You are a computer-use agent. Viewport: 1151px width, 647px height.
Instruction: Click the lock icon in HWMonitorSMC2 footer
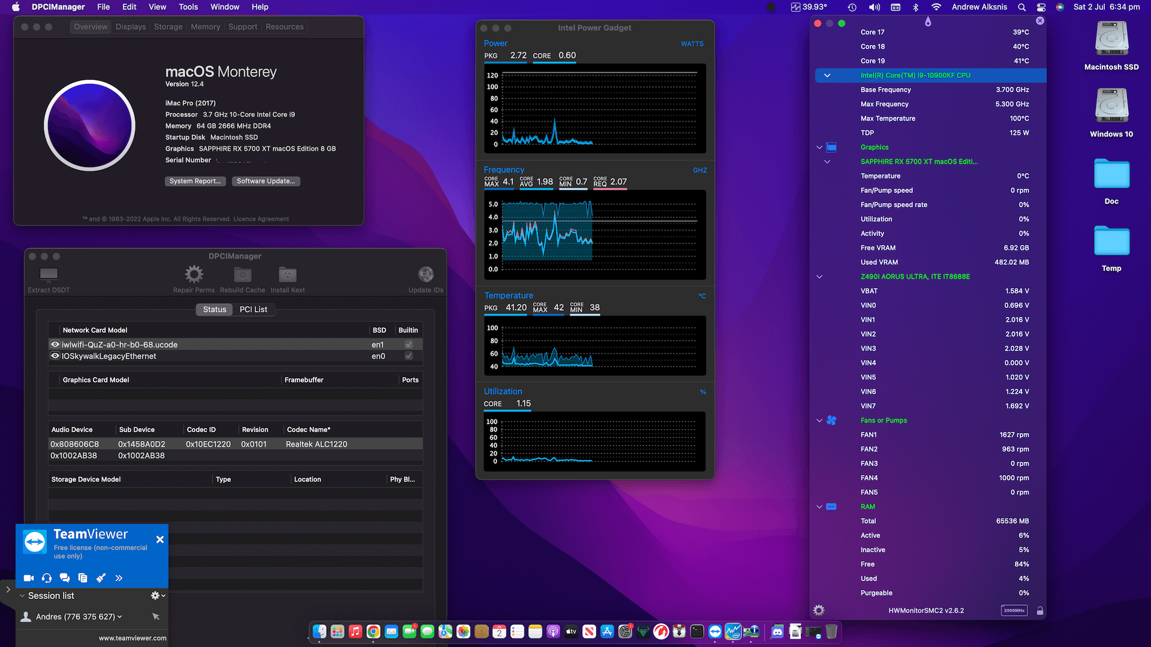coord(1040,610)
